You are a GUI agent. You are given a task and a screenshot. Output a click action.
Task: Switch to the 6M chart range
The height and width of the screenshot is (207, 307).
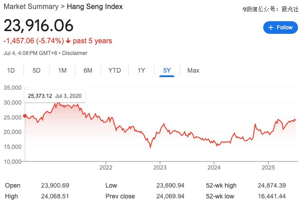click(88, 70)
